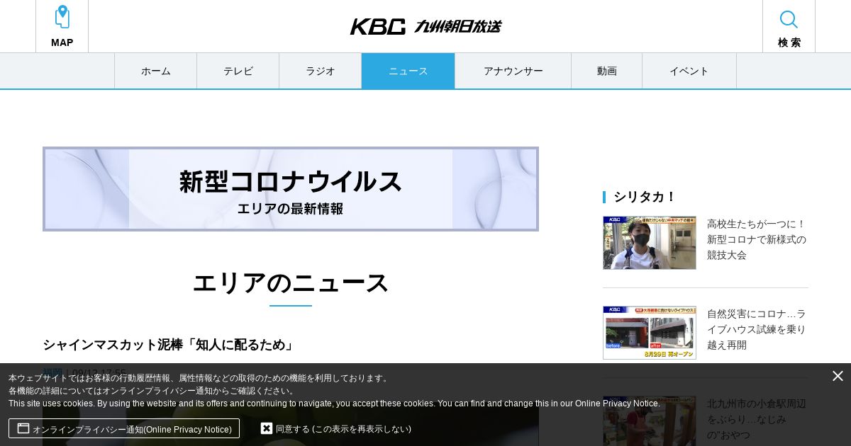Open the 動画 tab
This screenshot has height=446, width=851.
click(607, 71)
